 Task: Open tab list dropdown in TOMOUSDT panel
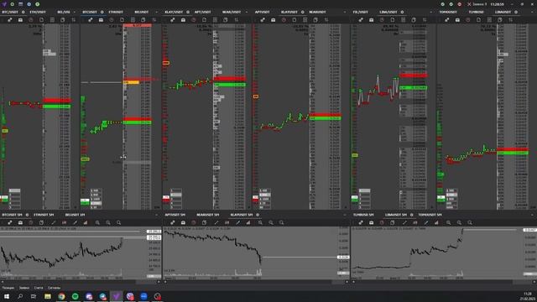[x=533, y=12]
